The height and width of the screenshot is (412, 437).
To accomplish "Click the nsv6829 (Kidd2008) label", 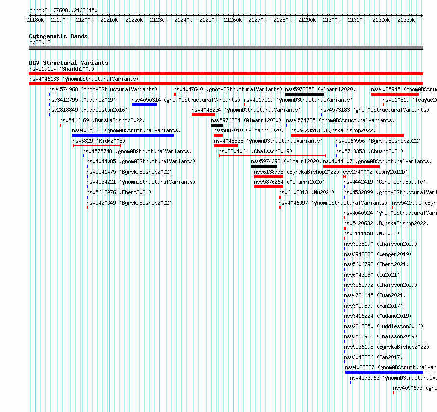I will [99, 141].
